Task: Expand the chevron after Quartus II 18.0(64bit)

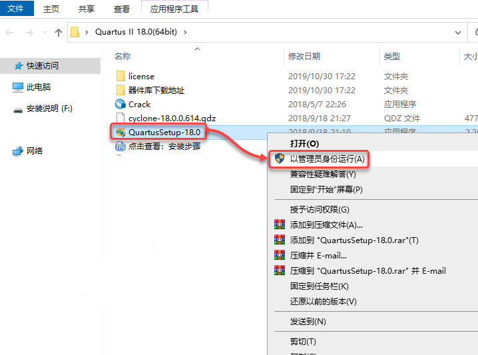Action: (x=185, y=32)
